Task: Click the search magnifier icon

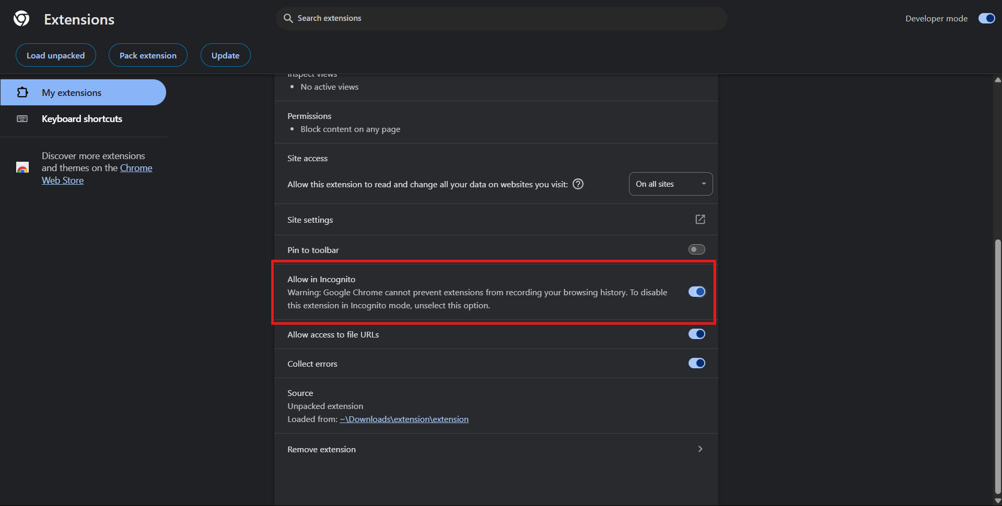Action: (x=288, y=18)
